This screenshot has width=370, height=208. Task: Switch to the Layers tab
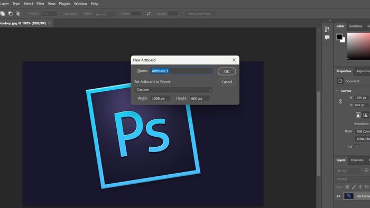pyautogui.click(x=341, y=160)
